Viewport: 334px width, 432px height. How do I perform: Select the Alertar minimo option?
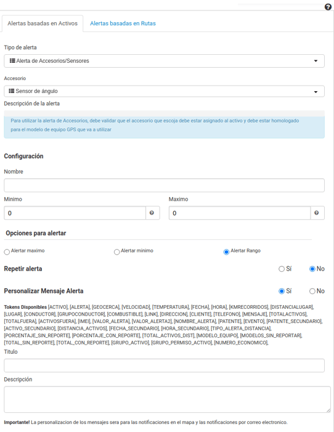pos(117,252)
